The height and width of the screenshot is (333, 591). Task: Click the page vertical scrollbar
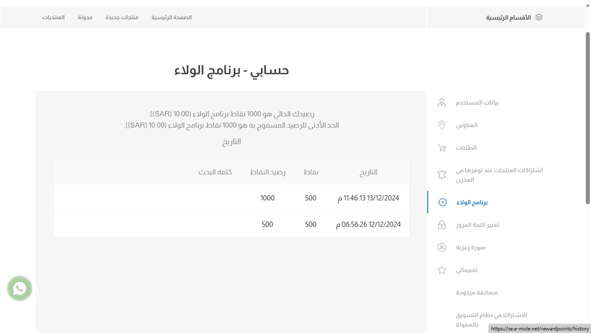[587, 118]
